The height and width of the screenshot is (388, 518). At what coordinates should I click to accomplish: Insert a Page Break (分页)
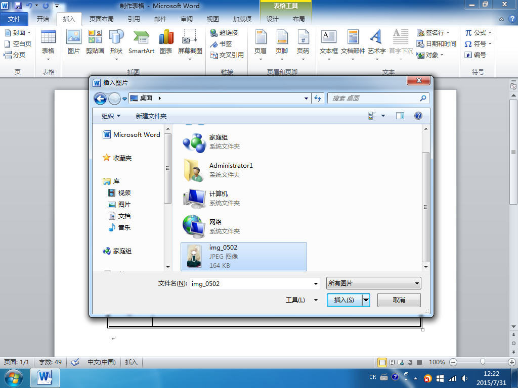(15, 55)
